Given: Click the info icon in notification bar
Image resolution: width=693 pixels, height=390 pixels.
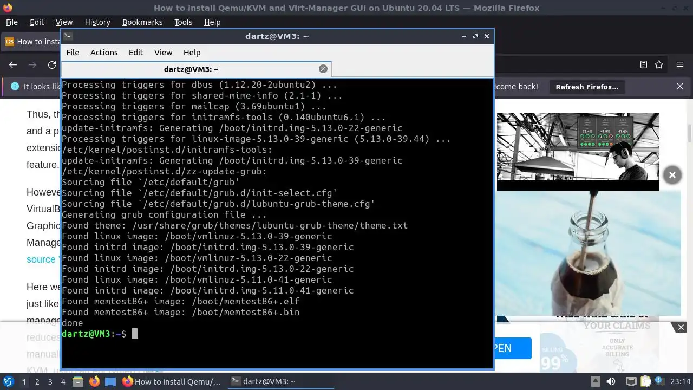Looking at the screenshot, I should (15, 87).
